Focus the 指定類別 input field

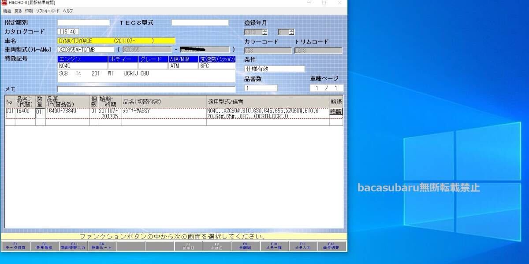pyautogui.click(x=83, y=22)
